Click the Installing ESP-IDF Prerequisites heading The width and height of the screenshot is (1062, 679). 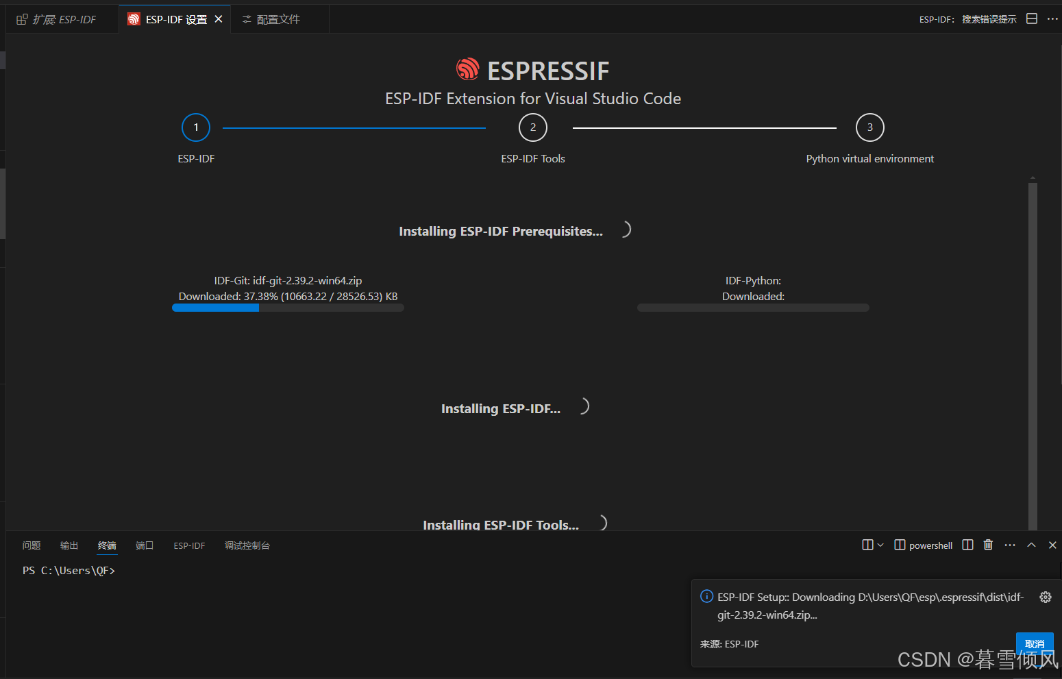501,231
